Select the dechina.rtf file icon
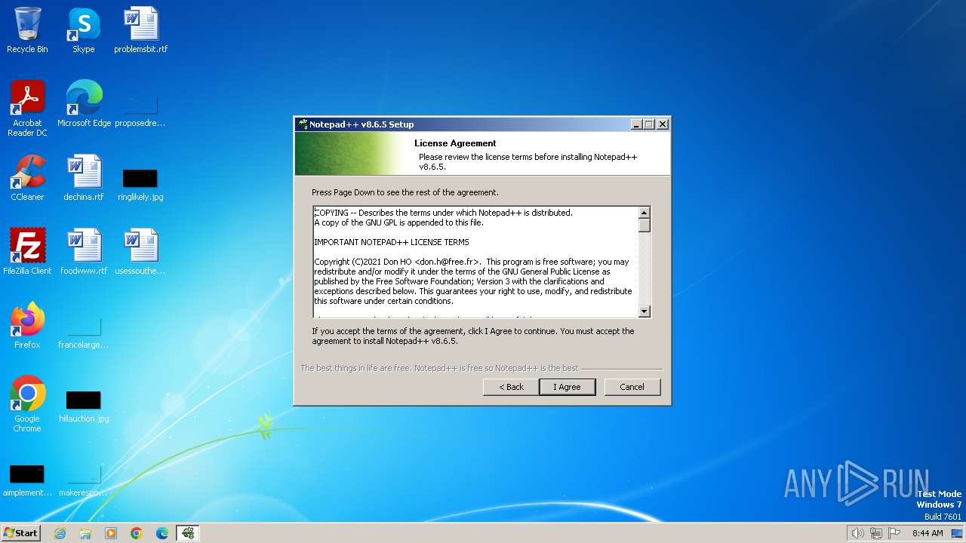Screen dimensions: 966x543 coord(83,178)
